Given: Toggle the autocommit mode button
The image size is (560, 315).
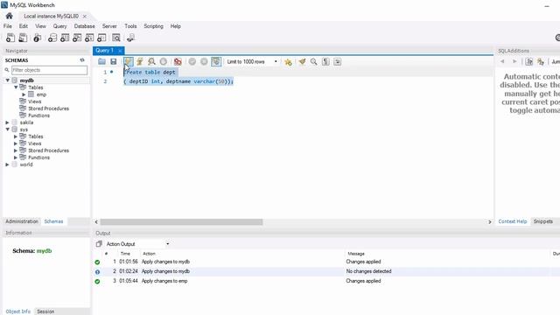Looking at the screenshot, I should click(216, 62).
